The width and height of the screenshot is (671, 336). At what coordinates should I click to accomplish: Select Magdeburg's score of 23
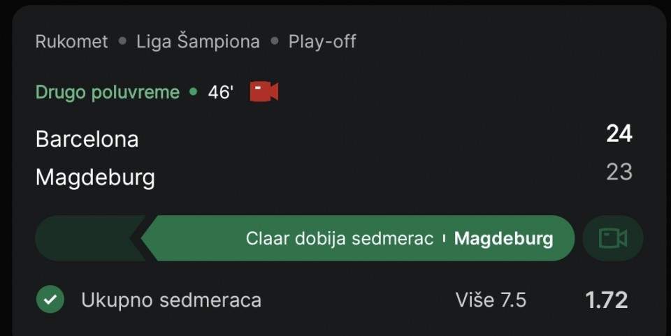point(619,172)
